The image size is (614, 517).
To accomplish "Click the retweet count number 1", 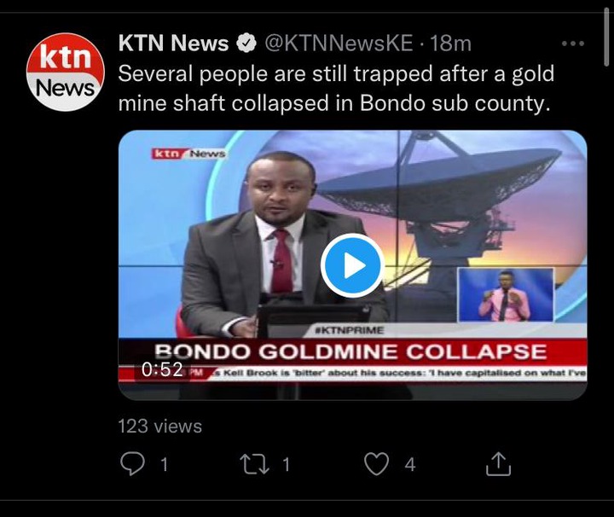I will coord(287,464).
